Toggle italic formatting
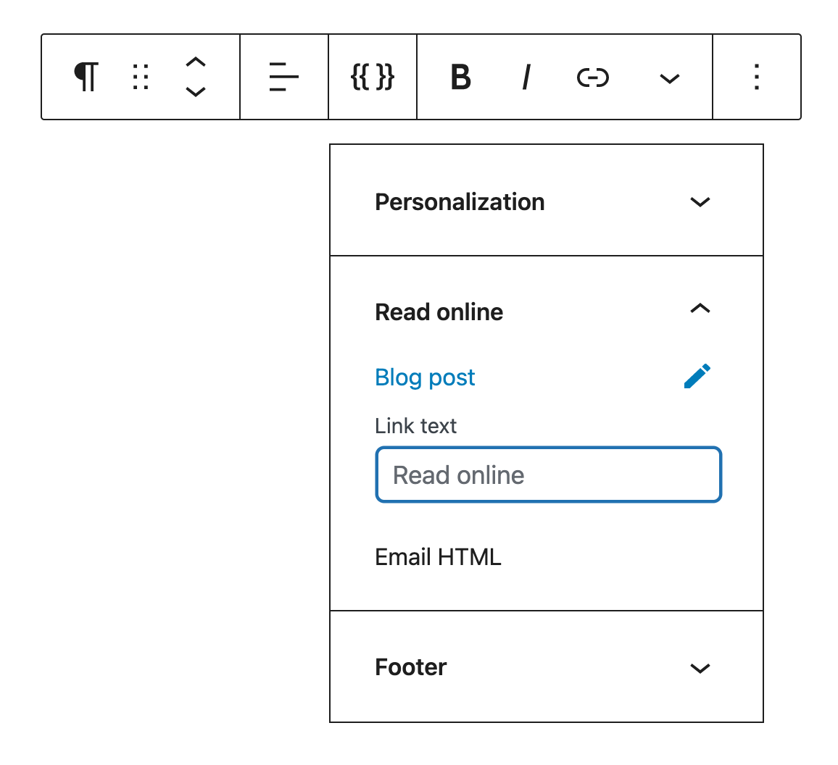 (526, 77)
